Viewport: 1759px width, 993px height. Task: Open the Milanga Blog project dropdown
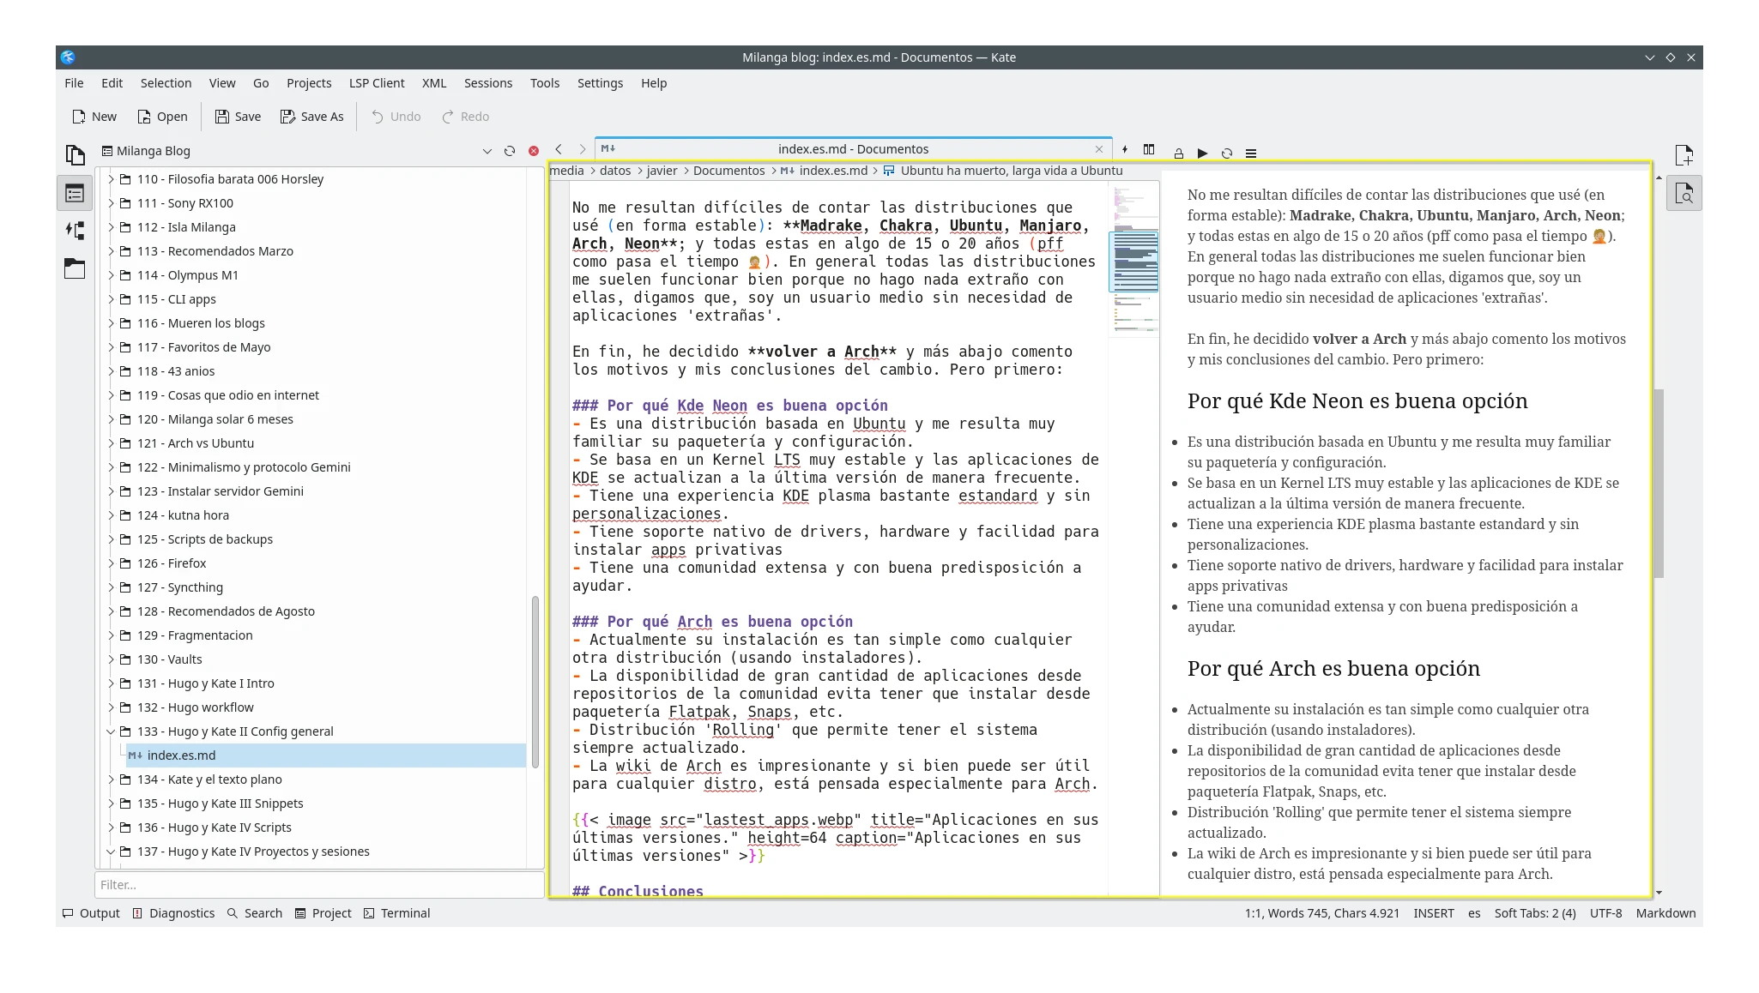click(x=487, y=151)
